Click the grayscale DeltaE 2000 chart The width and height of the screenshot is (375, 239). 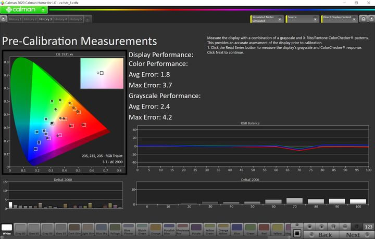tap(253, 193)
